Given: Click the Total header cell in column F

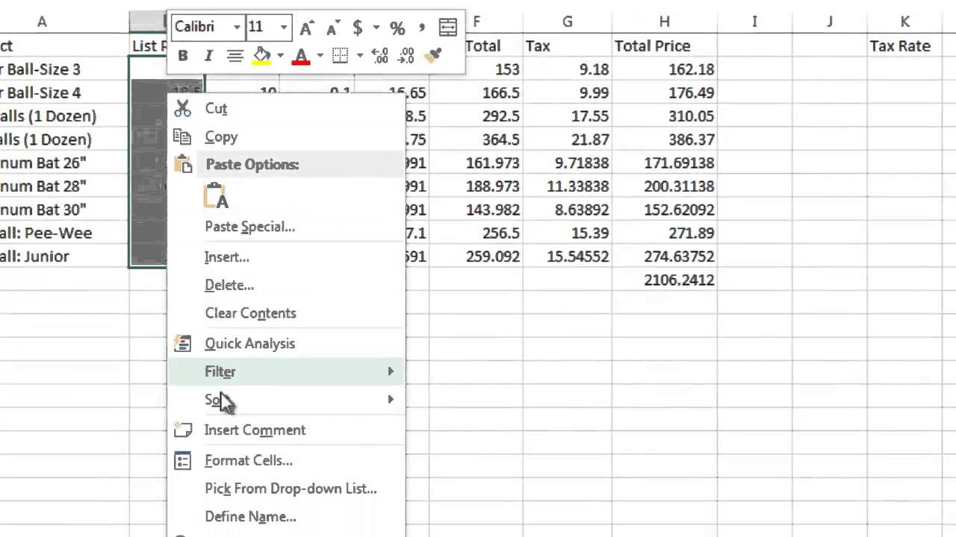Looking at the screenshot, I should 493,46.
